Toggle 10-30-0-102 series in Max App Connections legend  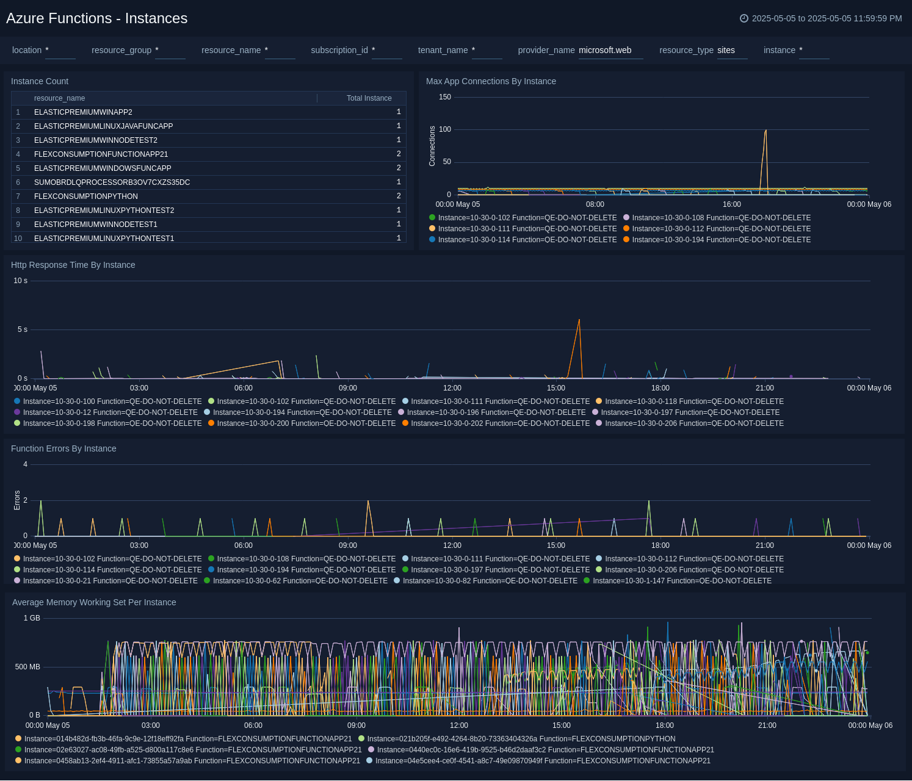523,218
